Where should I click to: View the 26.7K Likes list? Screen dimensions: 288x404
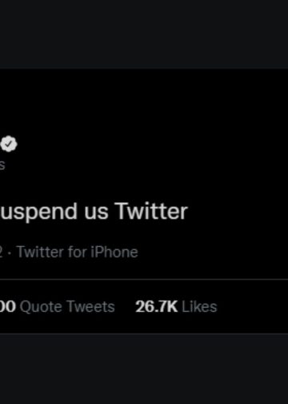(x=176, y=306)
